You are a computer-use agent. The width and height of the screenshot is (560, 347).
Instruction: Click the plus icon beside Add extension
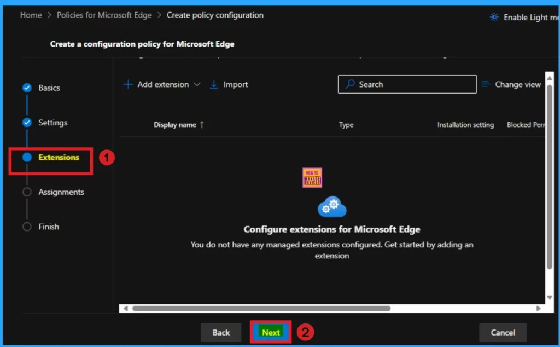tap(128, 85)
